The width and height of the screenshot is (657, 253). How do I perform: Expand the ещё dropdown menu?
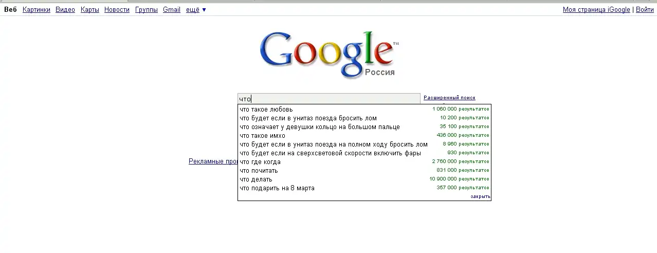(195, 10)
